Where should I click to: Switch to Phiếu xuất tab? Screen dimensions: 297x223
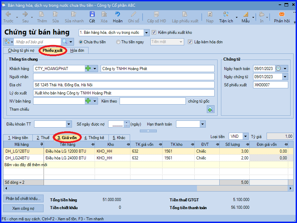pyautogui.click(x=53, y=50)
